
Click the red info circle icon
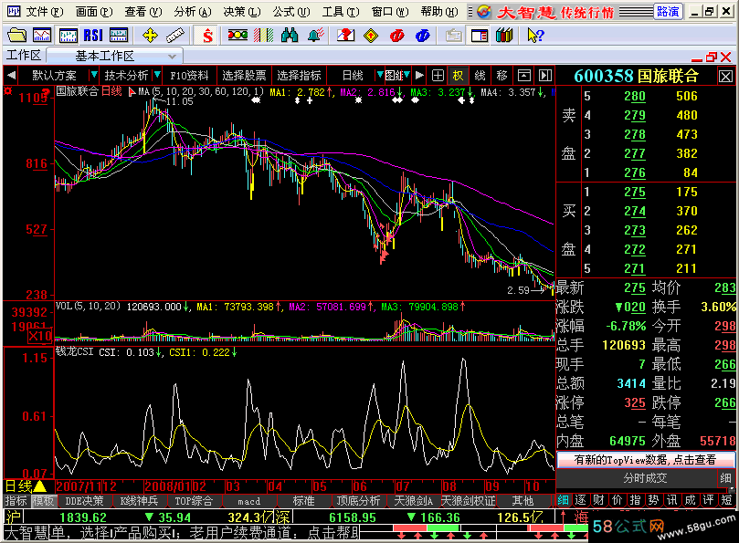396,36
